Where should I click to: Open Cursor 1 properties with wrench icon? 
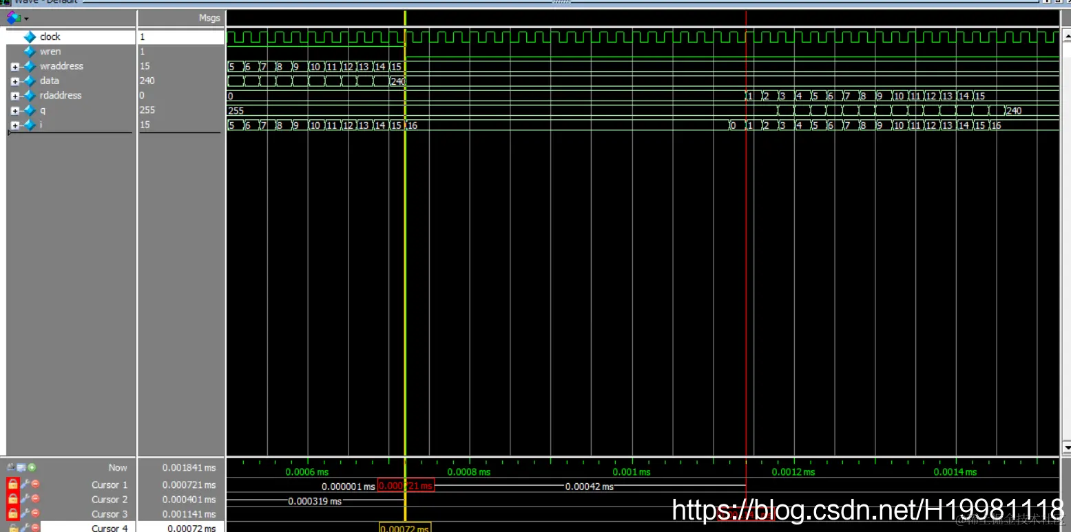25,484
